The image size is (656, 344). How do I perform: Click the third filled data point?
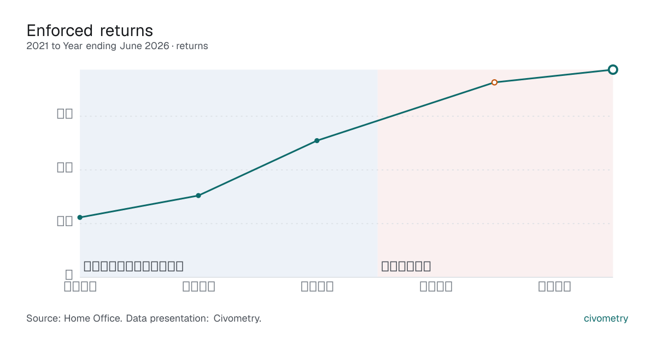click(x=317, y=141)
